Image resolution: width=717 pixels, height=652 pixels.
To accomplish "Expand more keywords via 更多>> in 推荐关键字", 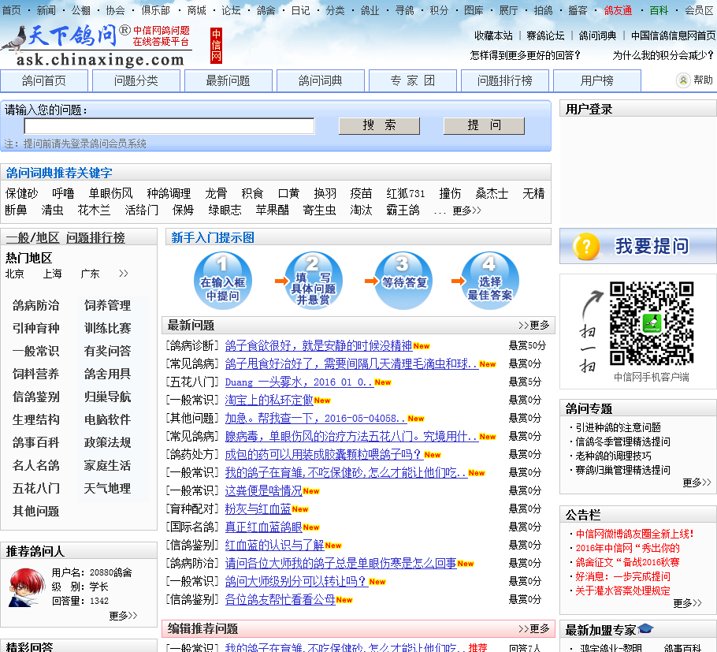I will point(466,211).
